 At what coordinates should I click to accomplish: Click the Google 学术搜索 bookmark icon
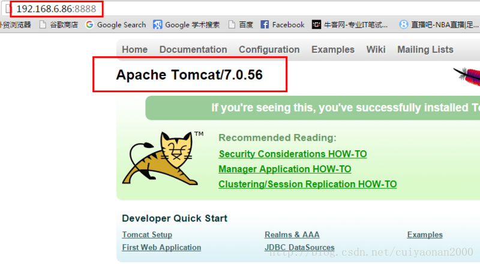(157, 25)
